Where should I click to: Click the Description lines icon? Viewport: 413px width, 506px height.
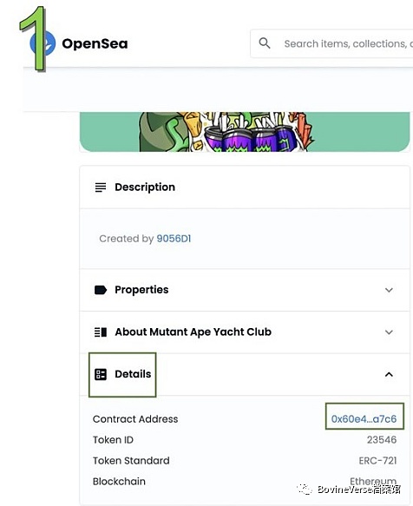101,187
